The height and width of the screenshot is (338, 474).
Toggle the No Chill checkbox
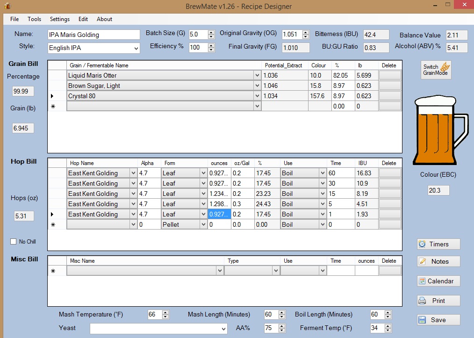[x=13, y=242]
